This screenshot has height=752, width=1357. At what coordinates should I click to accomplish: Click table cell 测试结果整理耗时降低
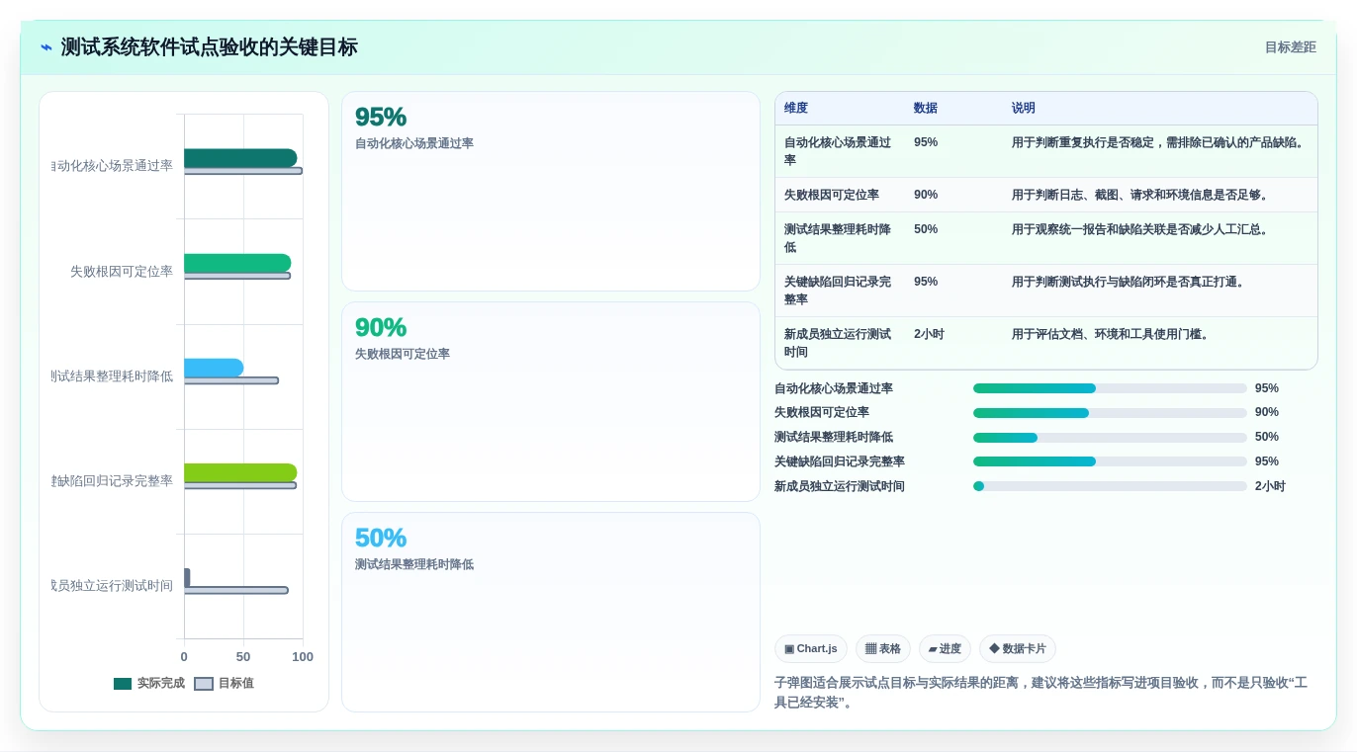pos(839,238)
